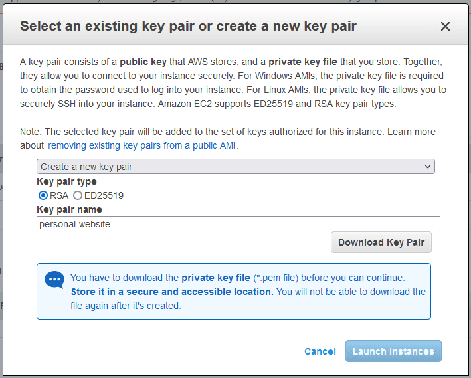Open 'removing existing key pairs from a public AMI' link
The image size is (471, 378).
[x=142, y=145]
